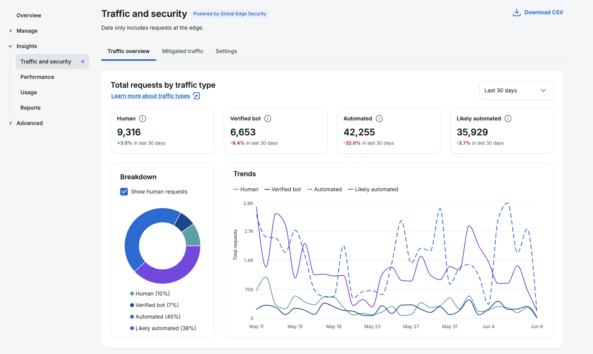Toggle Likely automated series in Trends legend
This screenshot has height=354, width=593.
[373, 189]
